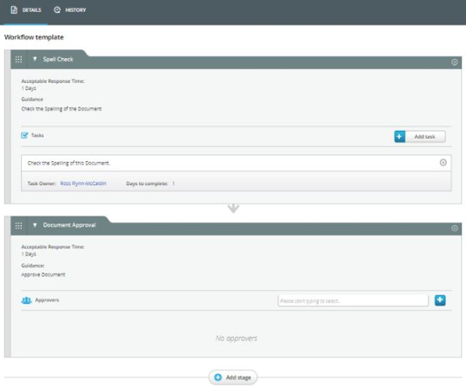The height and width of the screenshot is (387, 466).
Task: Open options circle icon for Document Approval stage
Action: tap(455, 228)
